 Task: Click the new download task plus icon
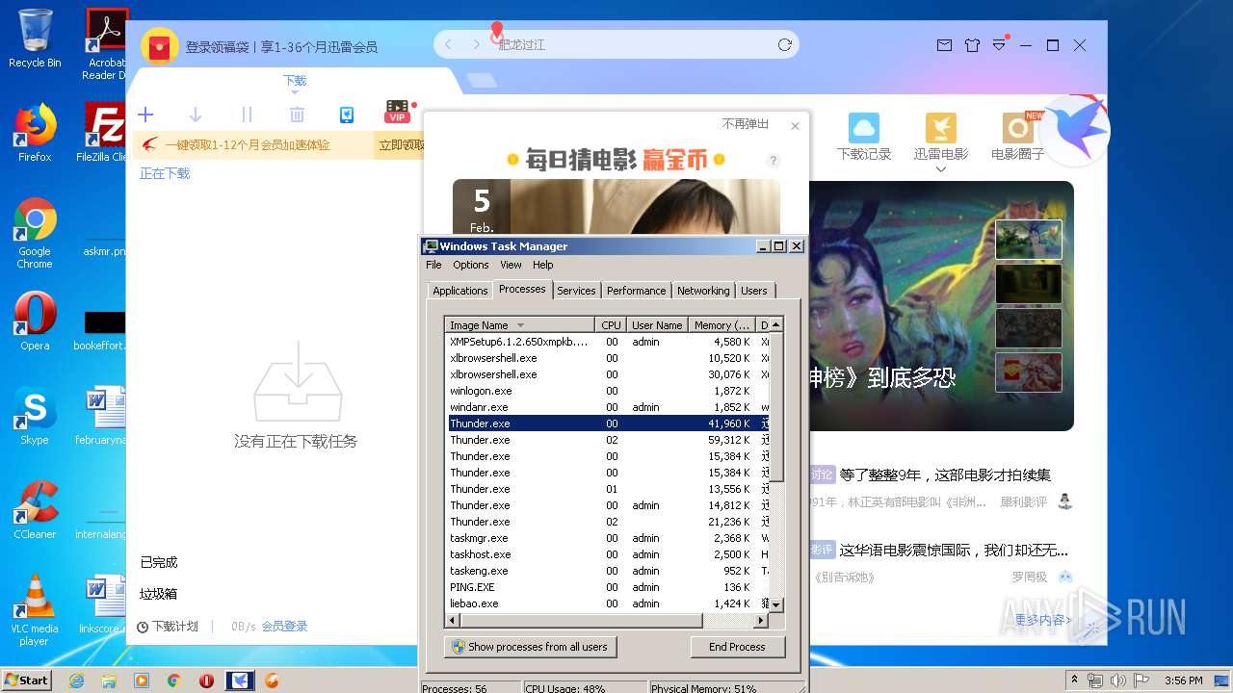tap(145, 115)
